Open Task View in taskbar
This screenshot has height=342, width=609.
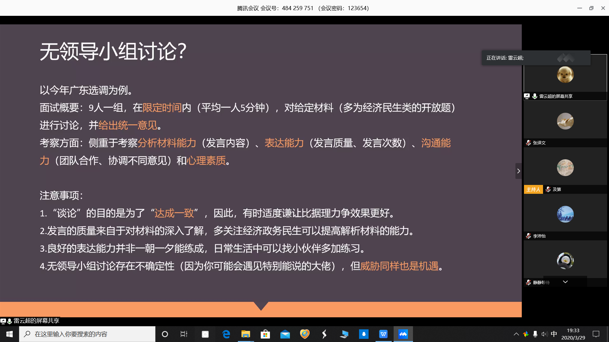184,334
